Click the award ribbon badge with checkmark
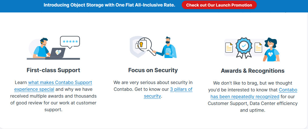 click(243, 48)
